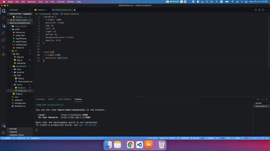Image resolution: width=270 pixels, height=151 pixels.
Task: Click the Spaces indentation status item
Action: click(x=163, y=138)
